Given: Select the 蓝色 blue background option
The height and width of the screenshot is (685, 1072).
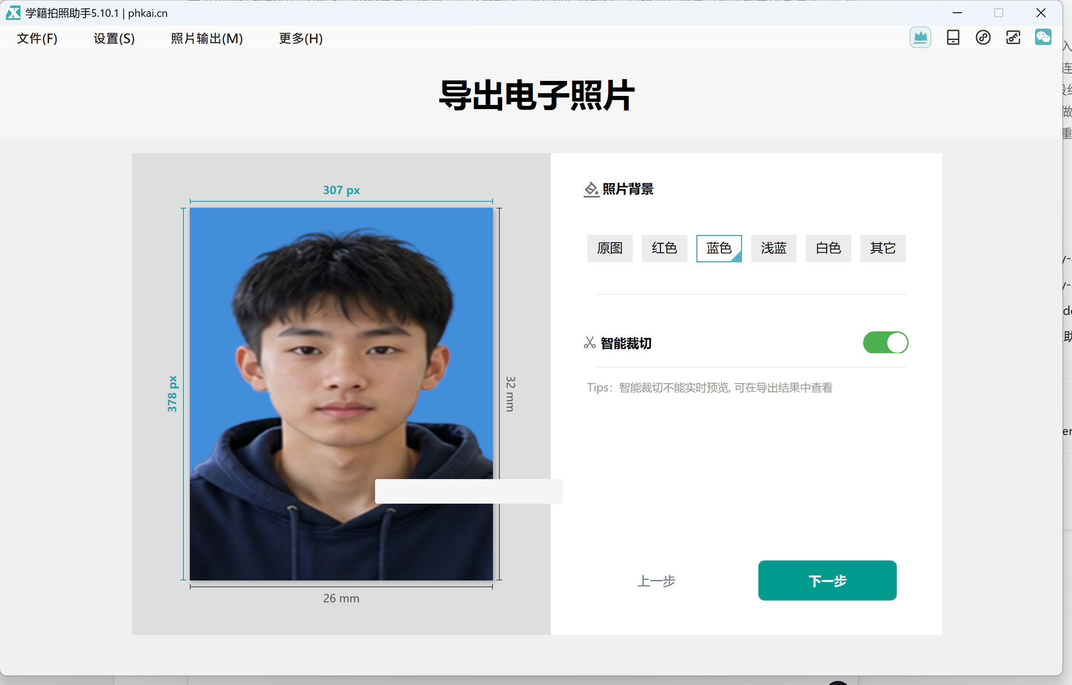Looking at the screenshot, I should pos(719,248).
